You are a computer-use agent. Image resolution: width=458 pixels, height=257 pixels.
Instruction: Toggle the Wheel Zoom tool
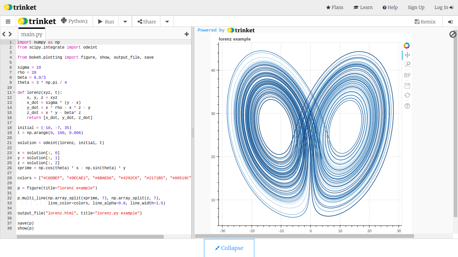[x=407, y=75]
